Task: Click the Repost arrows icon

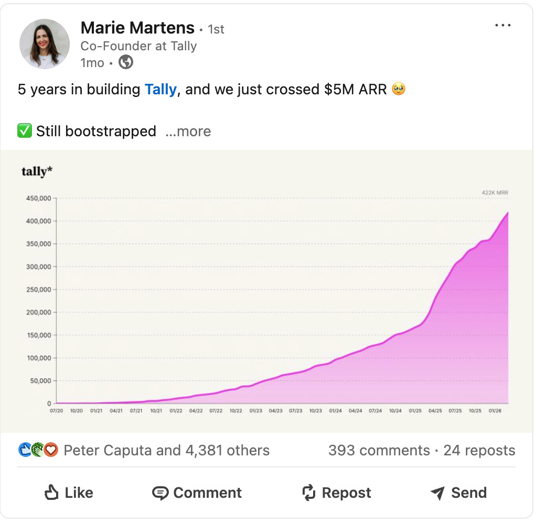Action: (x=309, y=493)
